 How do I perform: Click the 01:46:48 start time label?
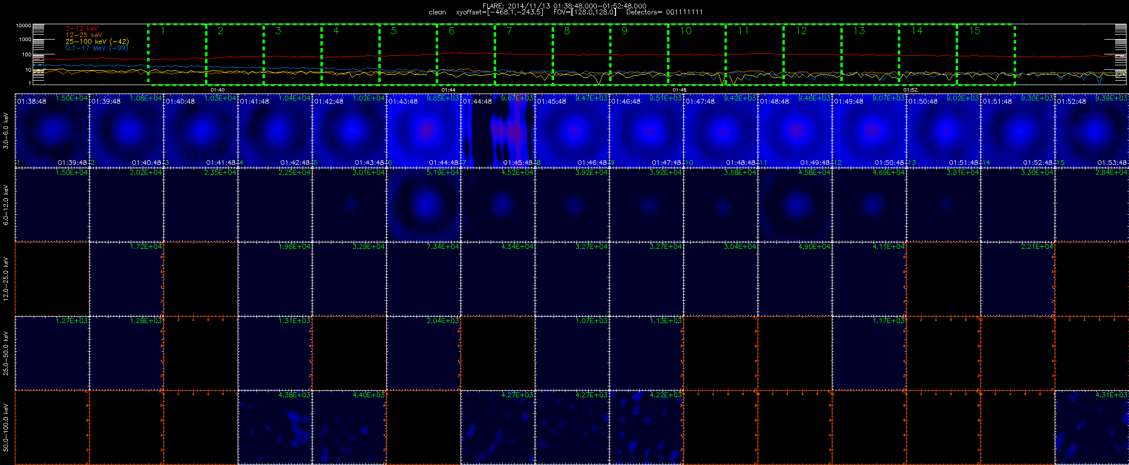click(626, 101)
